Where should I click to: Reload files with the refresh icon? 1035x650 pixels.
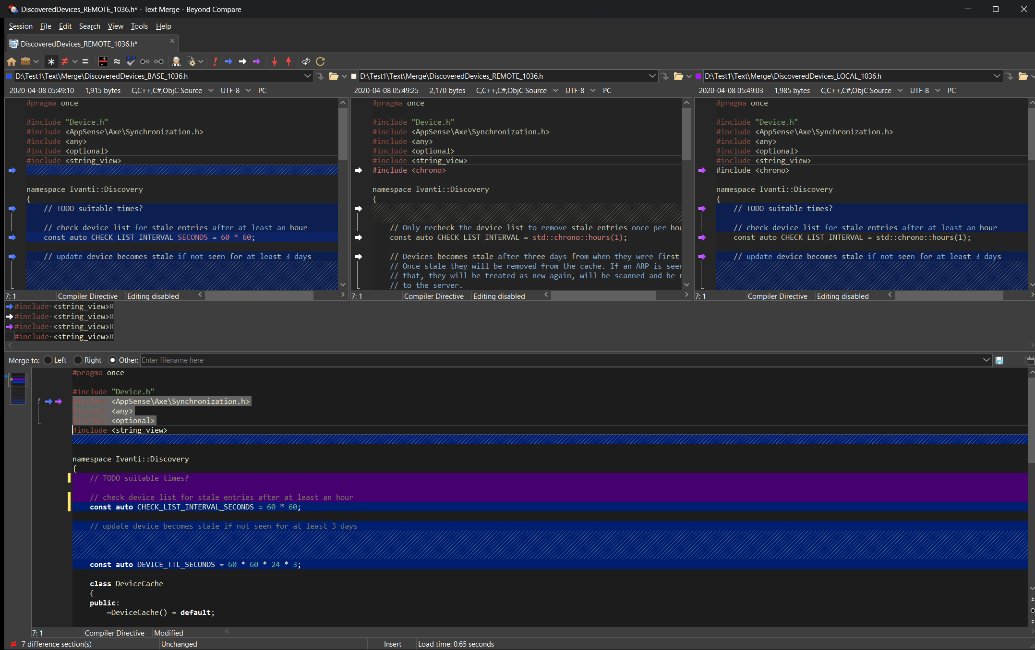tap(320, 61)
